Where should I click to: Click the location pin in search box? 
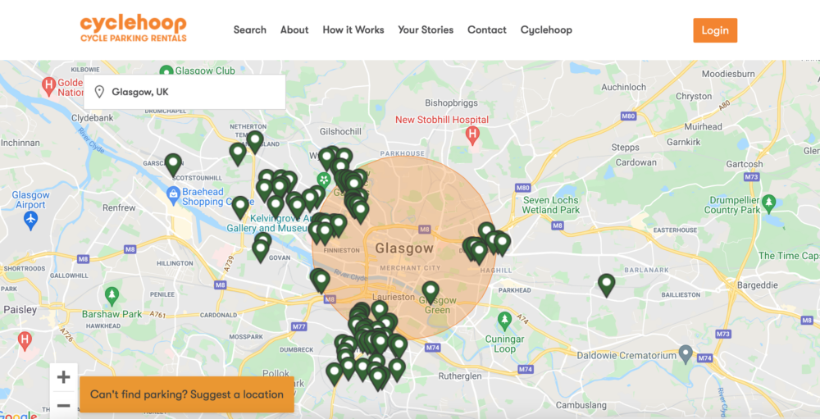[99, 92]
